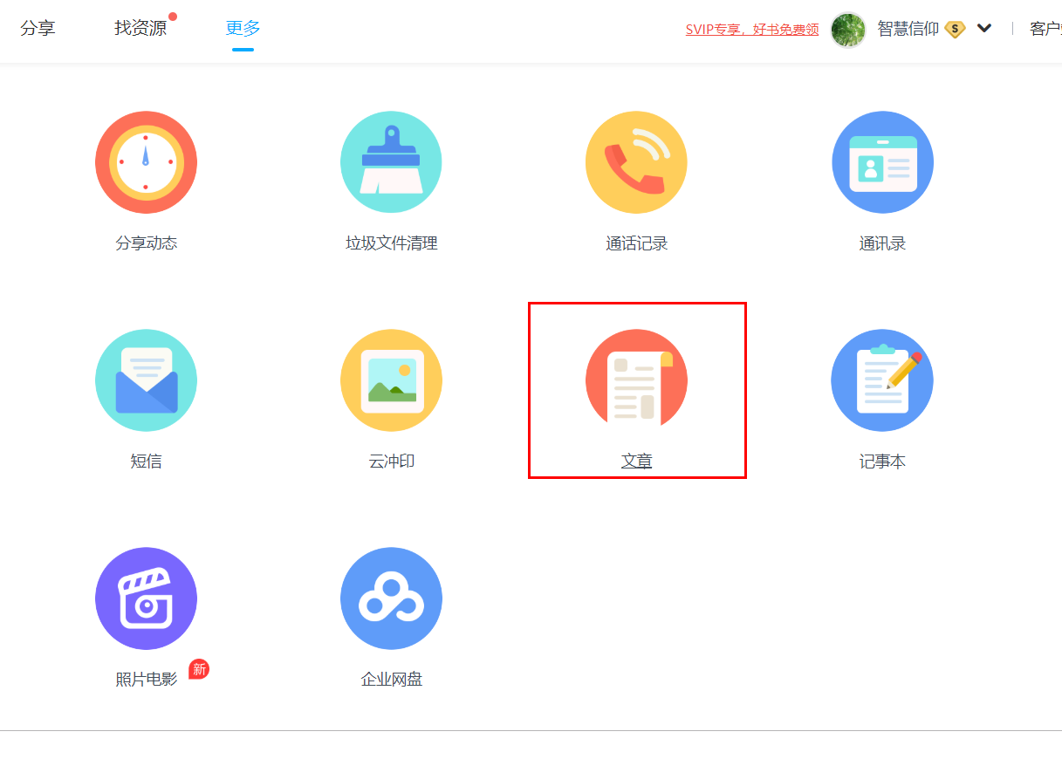Open 通讯录 contact card icon
Image resolution: width=1062 pixels, height=759 pixels.
pos(882,162)
